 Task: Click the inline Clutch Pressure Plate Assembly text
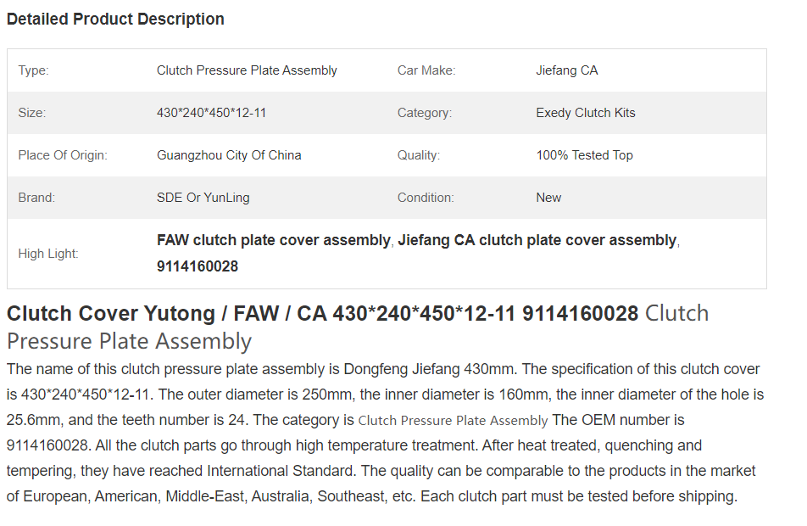453,421
